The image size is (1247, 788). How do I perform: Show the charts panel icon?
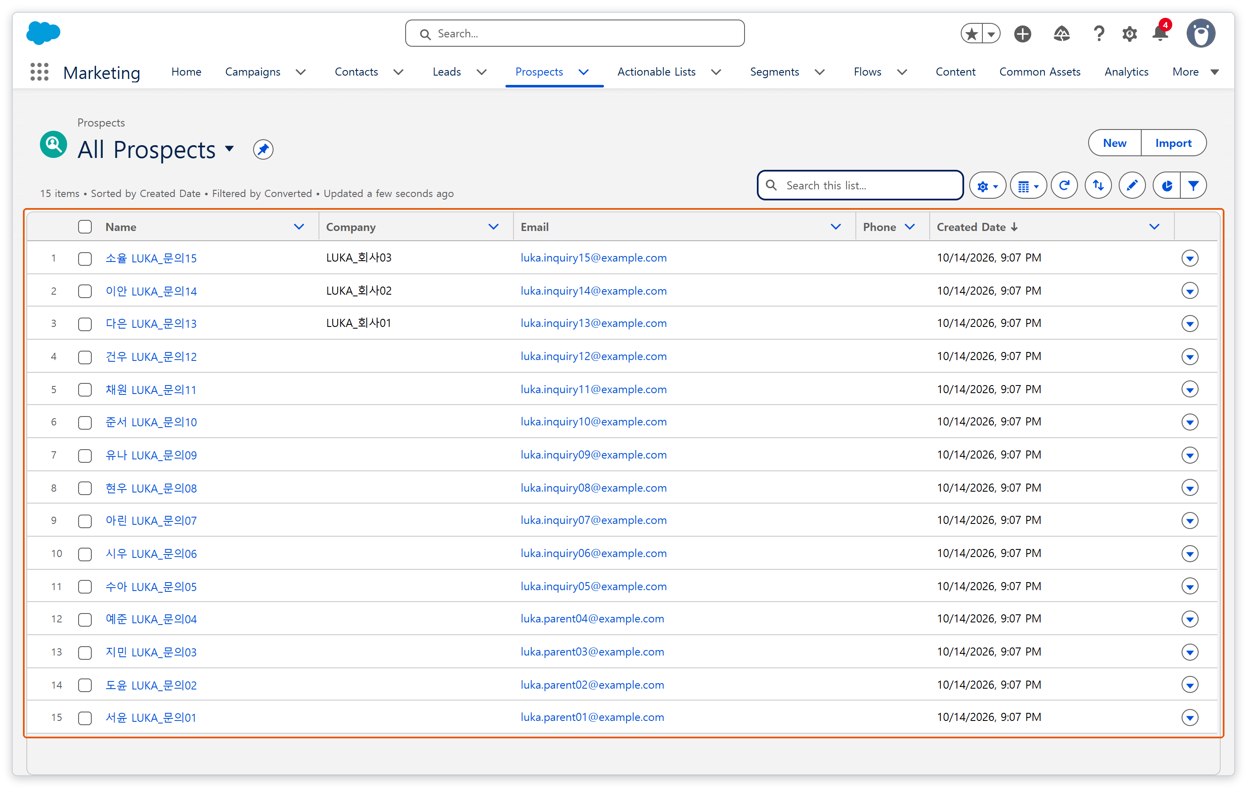[x=1167, y=186]
